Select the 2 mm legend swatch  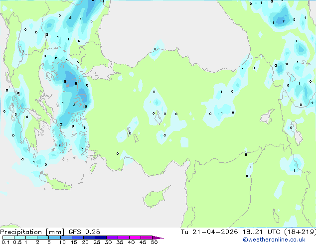[43, 238]
